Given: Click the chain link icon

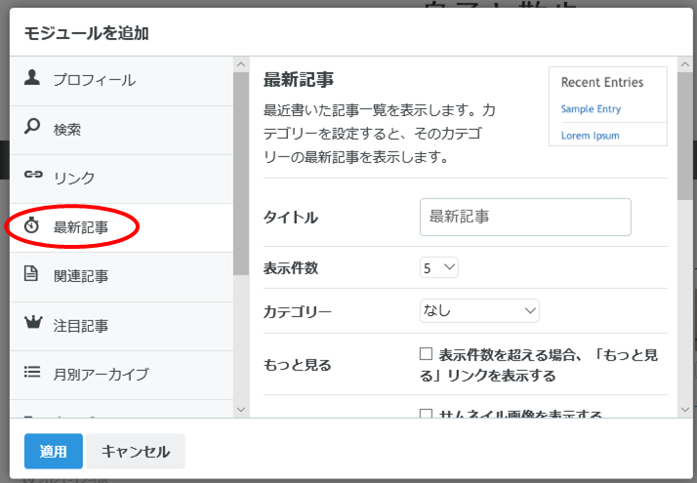Looking at the screenshot, I should coord(33,175).
